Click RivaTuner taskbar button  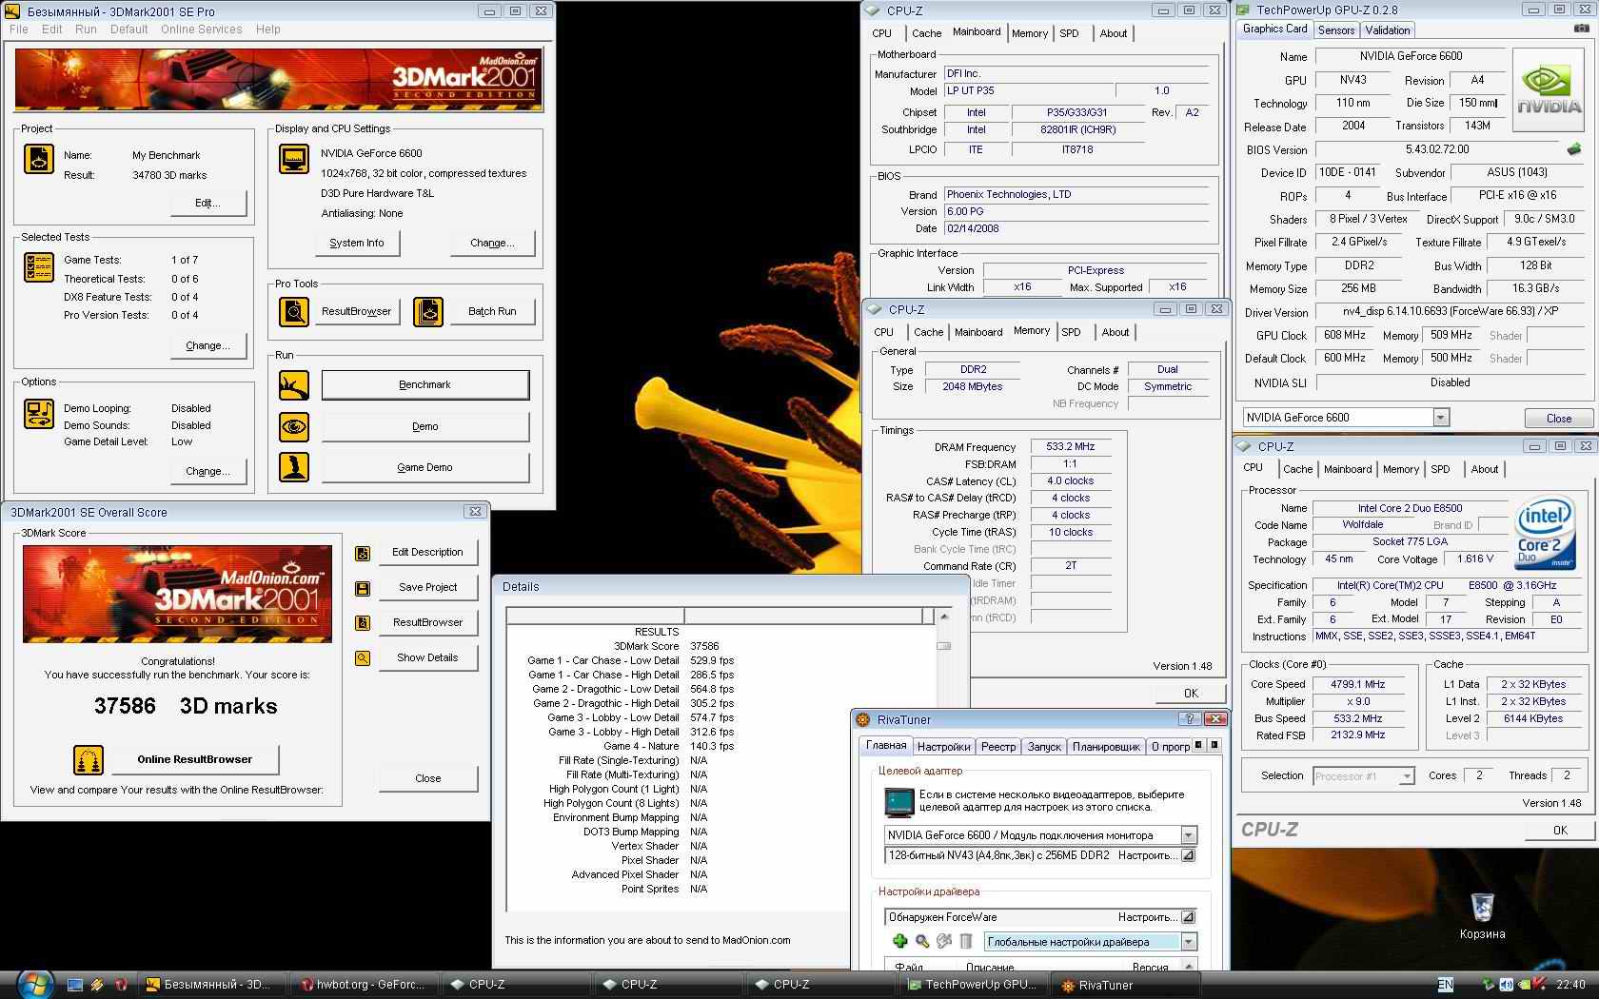[1125, 985]
